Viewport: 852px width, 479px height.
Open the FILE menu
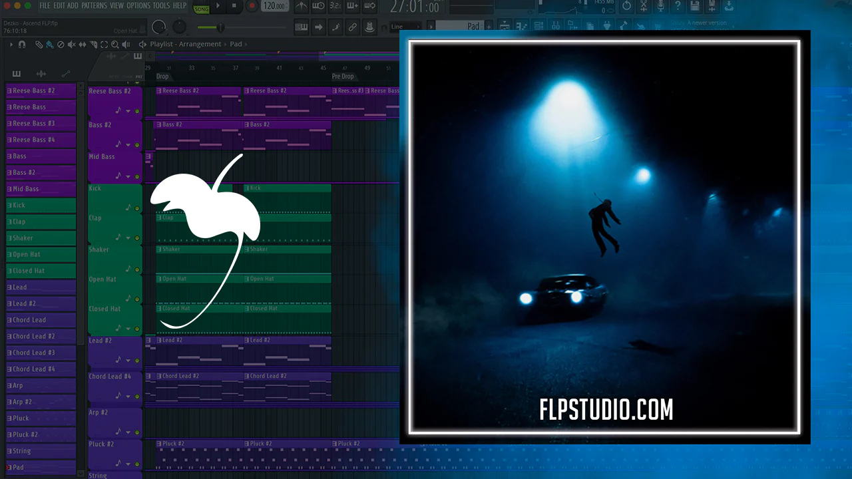(x=45, y=5)
